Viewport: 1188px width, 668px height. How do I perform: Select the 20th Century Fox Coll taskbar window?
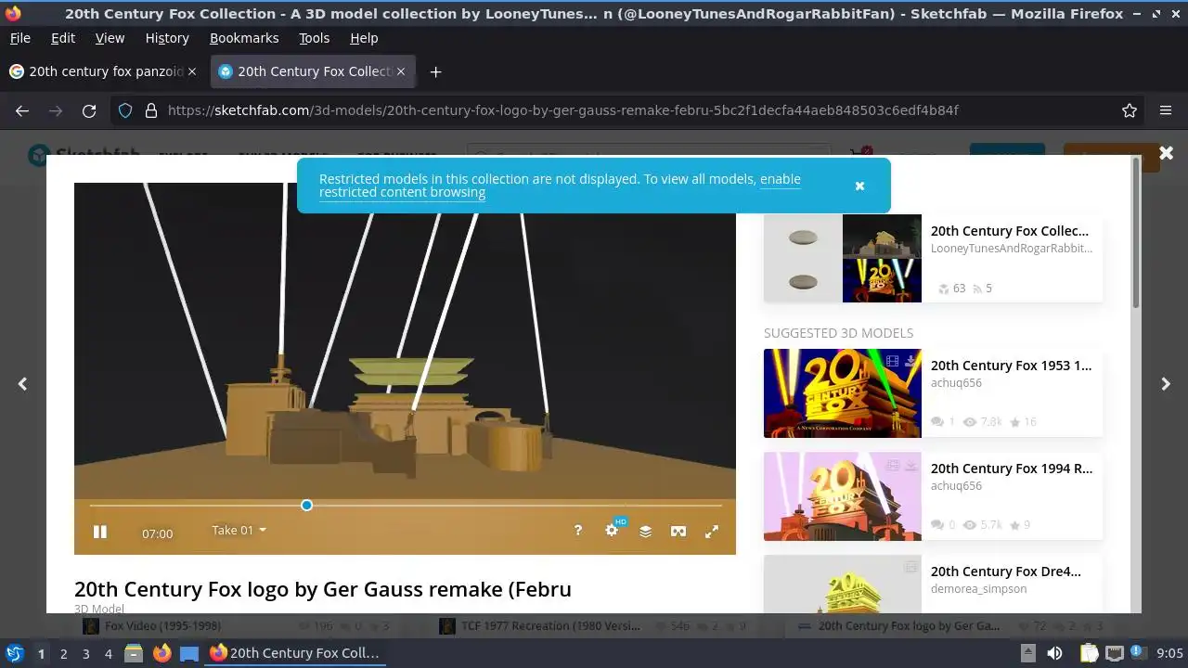[x=295, y=653]
